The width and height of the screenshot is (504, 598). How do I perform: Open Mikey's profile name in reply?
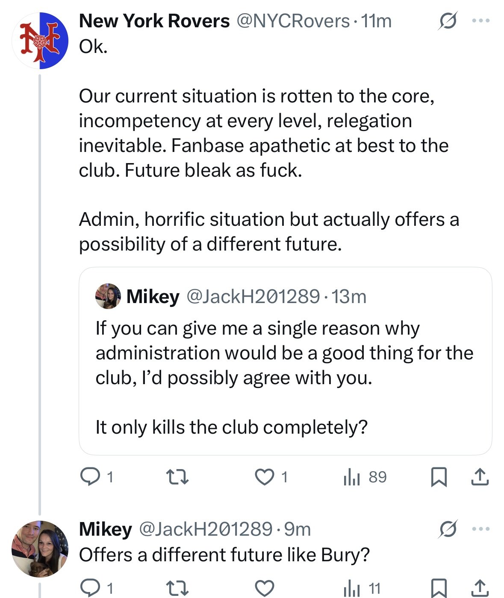point(105,529)
